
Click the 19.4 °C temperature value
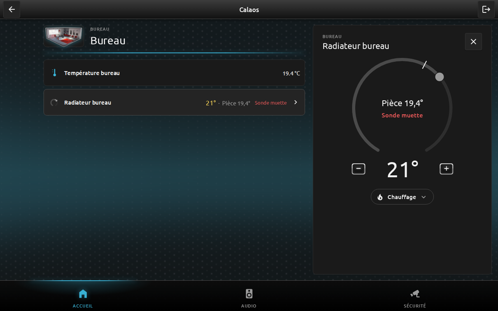click(291, 73)
